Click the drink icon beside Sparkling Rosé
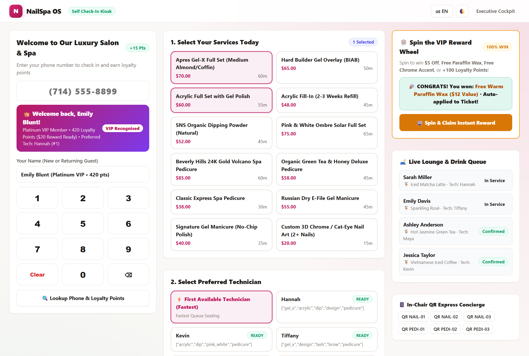The image size is (529, 356). tap(406, 208)
